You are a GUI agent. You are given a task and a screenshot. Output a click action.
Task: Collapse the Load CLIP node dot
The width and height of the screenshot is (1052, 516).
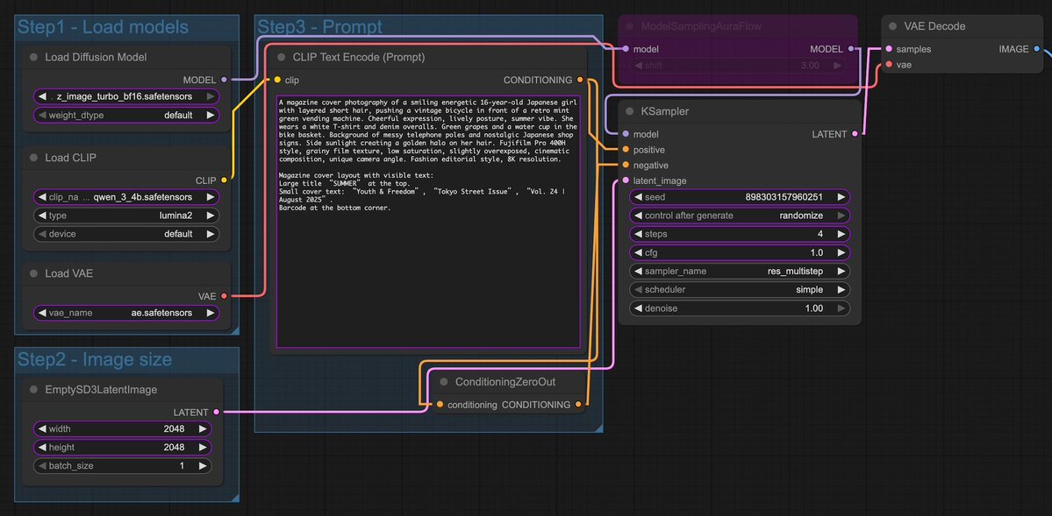(32, 159)
